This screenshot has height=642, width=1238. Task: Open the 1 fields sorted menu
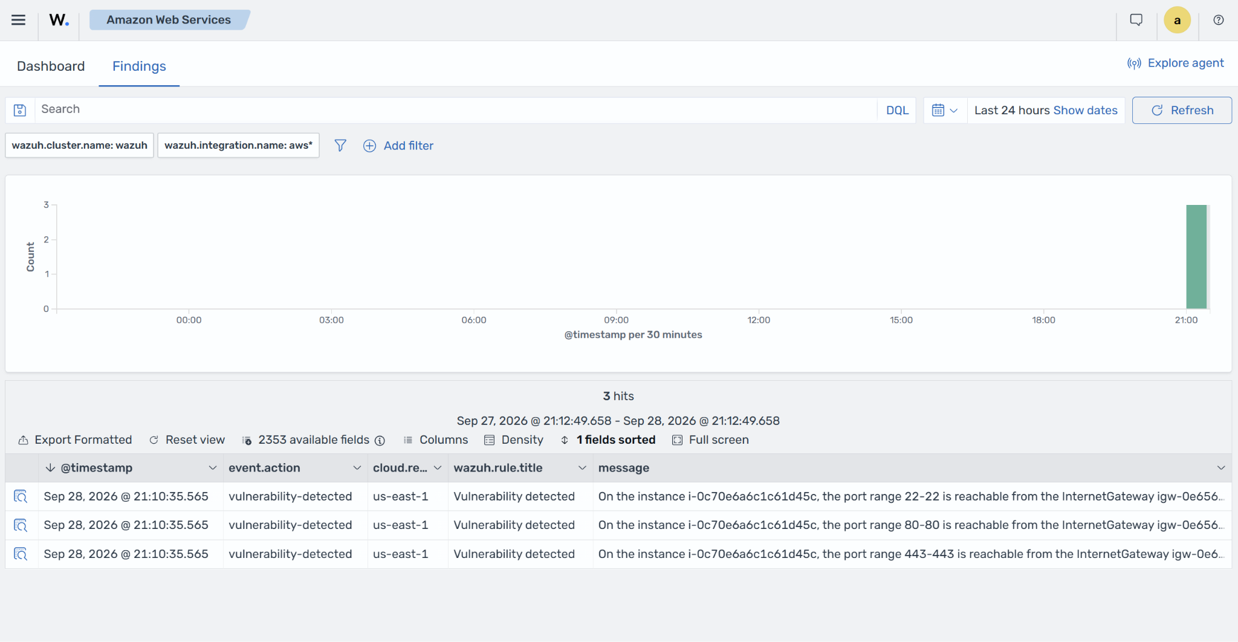point(608,440)
